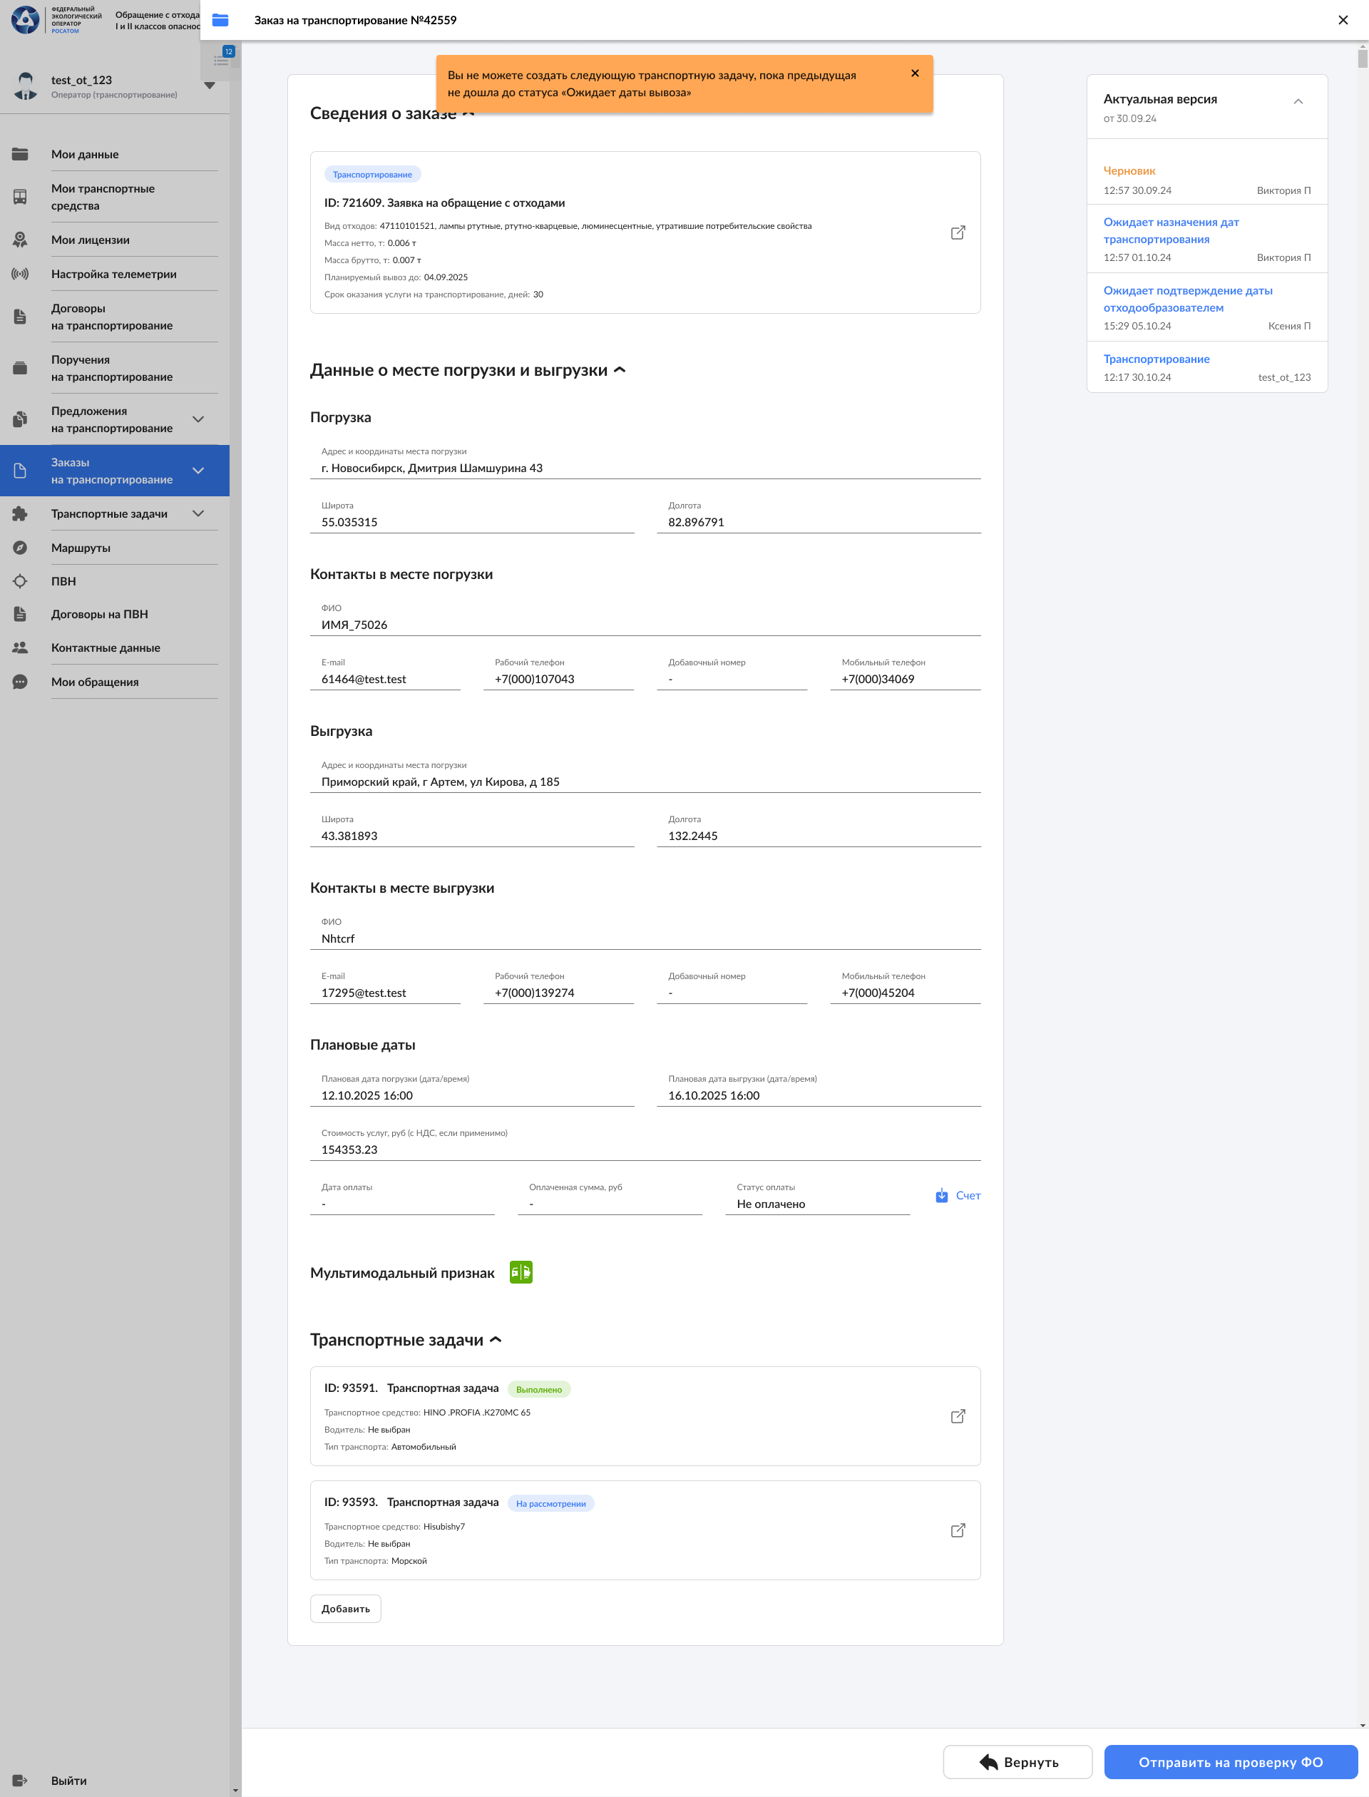Go to Мои лицензии sidebar item

(x=91, y=240)
